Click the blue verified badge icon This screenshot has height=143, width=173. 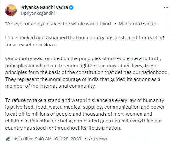[71, 7]
